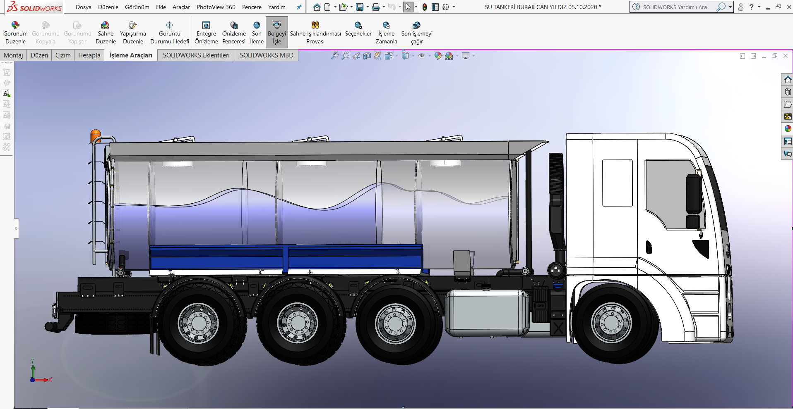This screenshot has height=409, width=793.
Task: Expand the Open file dropdown arrow
Action: point(351,7)
